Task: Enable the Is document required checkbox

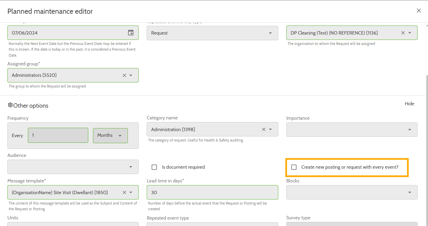Action: (154, 167)
